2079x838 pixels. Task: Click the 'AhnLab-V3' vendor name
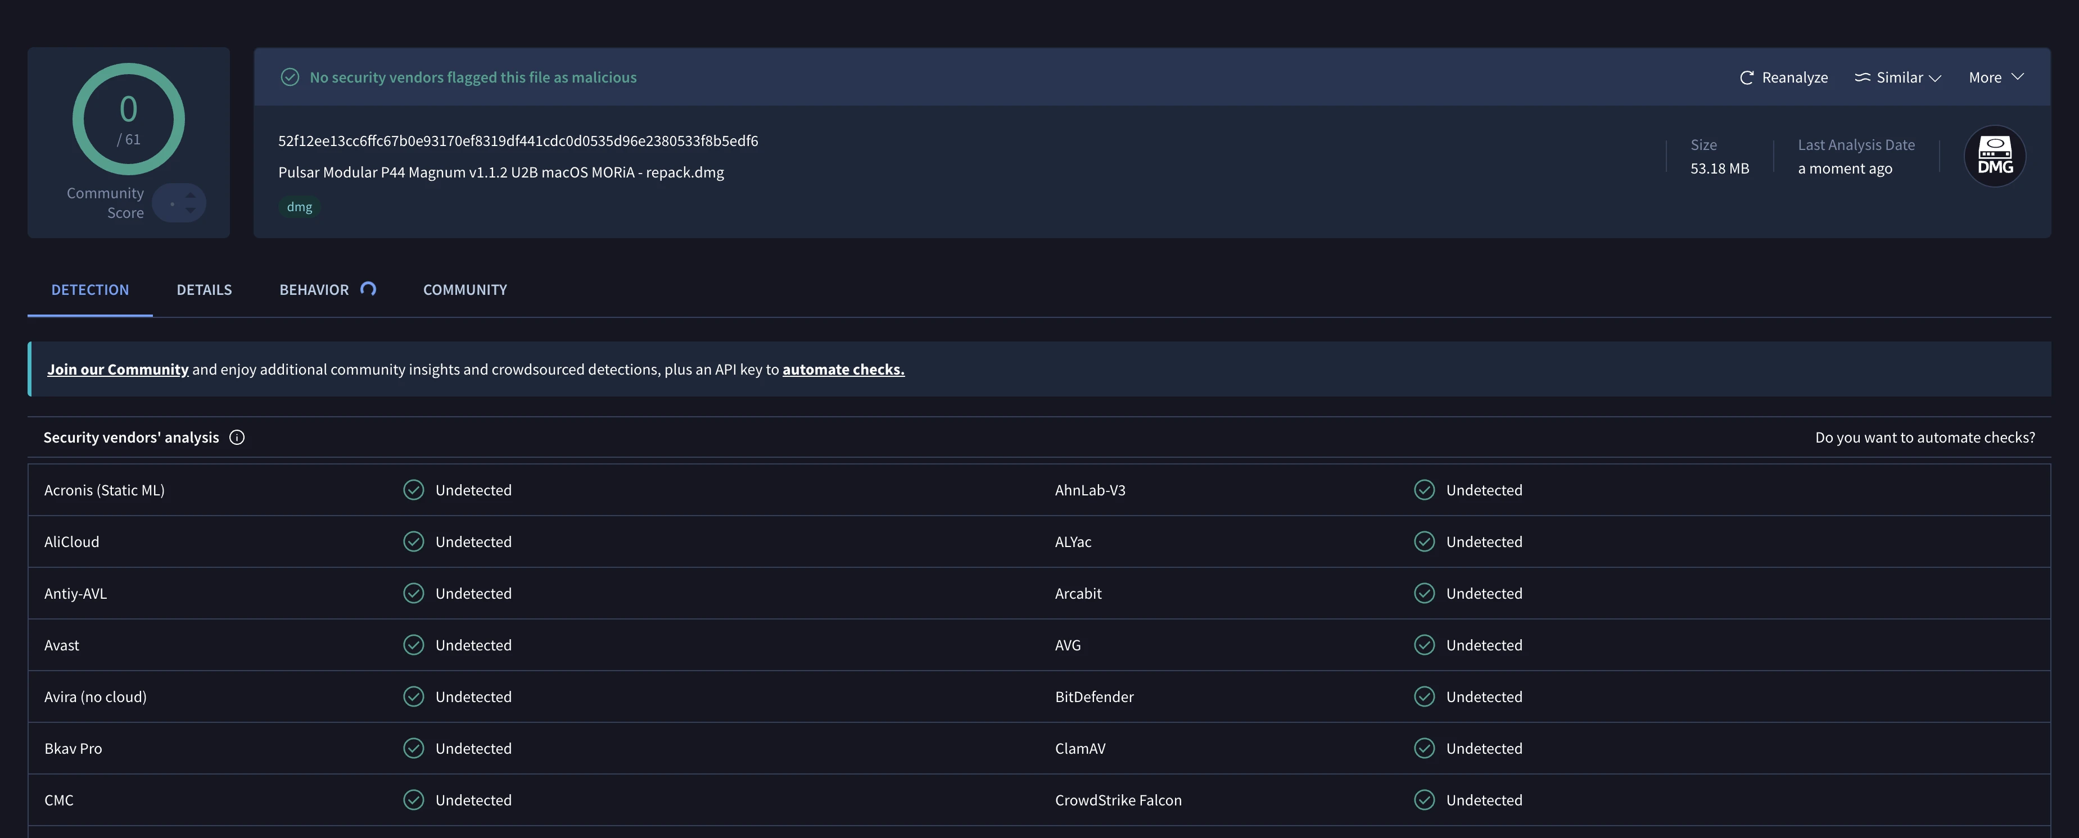[1090, 490]
